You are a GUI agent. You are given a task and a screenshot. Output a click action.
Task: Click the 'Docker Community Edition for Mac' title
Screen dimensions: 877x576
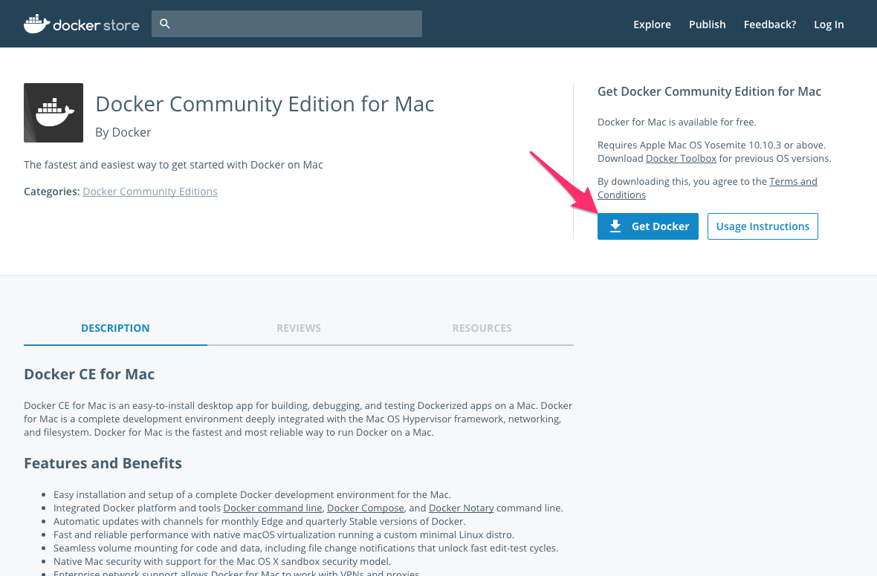(265, 104)
